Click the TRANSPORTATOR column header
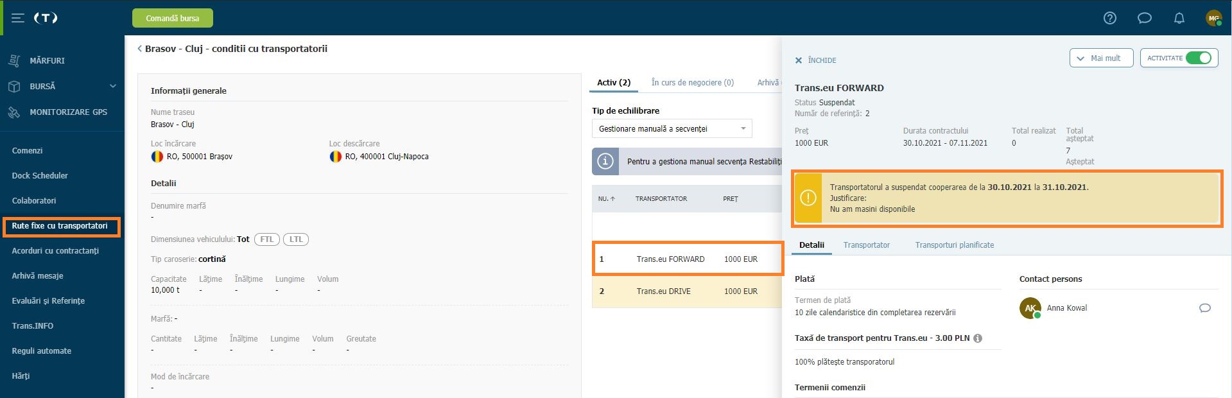Viewport: 1232px width, 398px height. (661, 199)
